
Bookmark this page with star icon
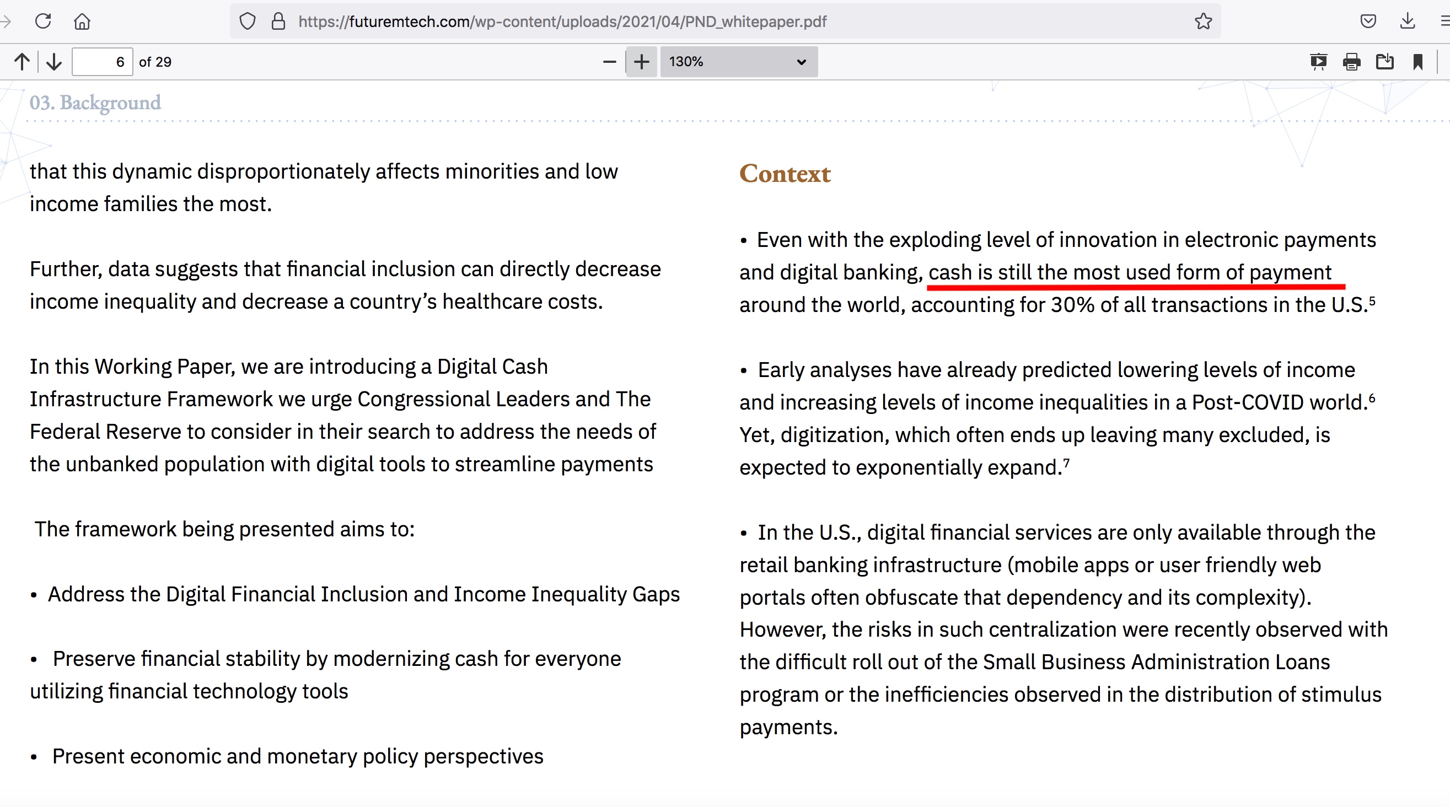coord(1203,21)
